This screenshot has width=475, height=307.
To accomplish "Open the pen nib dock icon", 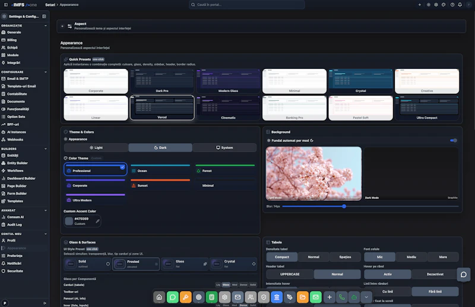I will coord(290,297).
